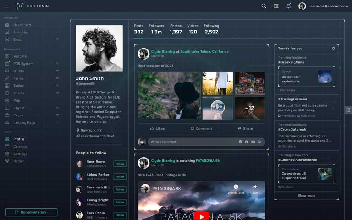Click the Documentation button

pos(31,212)
